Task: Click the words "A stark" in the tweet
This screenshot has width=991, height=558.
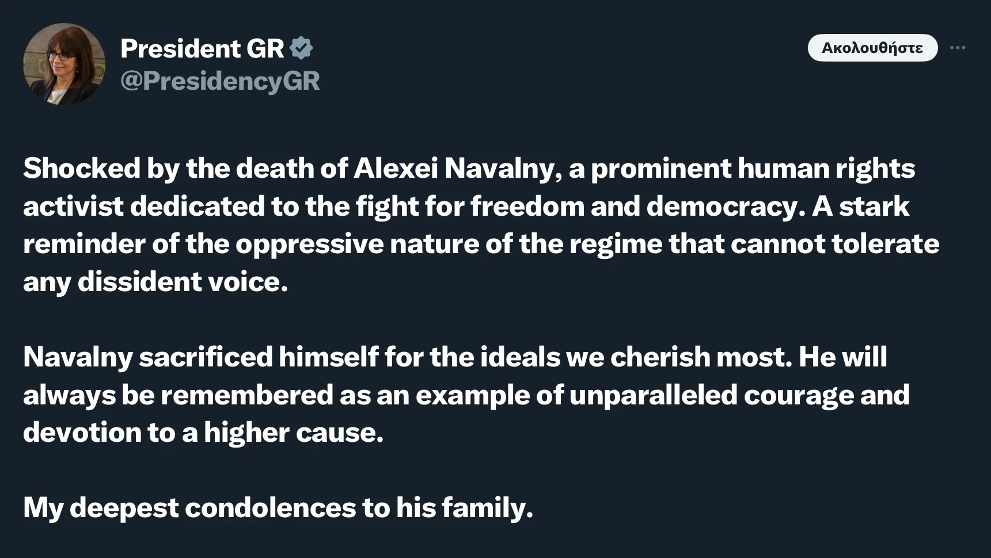Action: pyautogui.click(x=860, y=207)
